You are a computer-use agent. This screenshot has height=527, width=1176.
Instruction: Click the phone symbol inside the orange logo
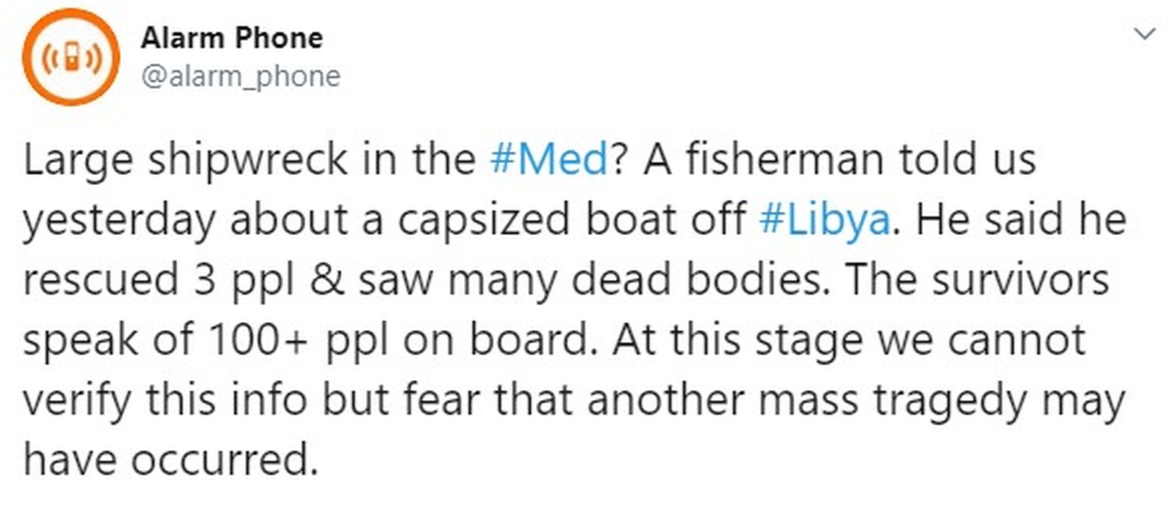(x=71, y=57)
